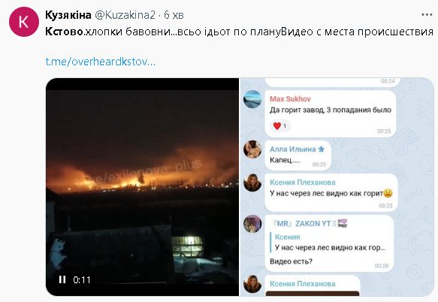
Task: Open Алла Ильина's avatar picture
Action: point(252,149)
